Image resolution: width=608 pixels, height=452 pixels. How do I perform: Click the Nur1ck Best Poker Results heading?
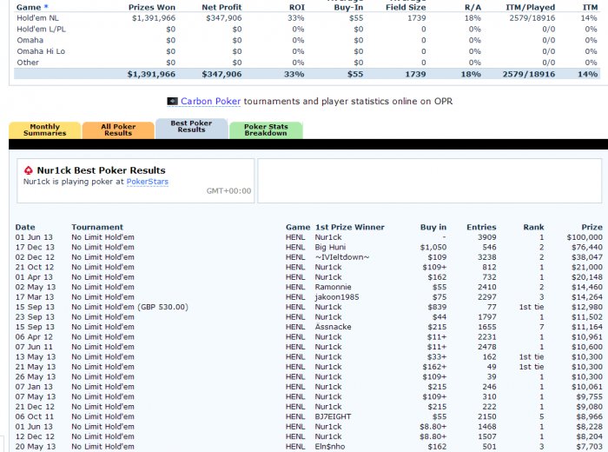(102, 170)
